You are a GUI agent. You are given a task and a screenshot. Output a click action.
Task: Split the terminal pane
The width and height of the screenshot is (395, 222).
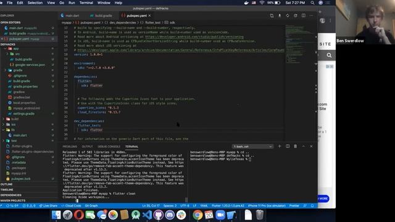pos(288,146)
